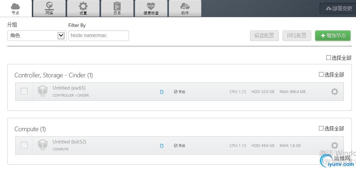This screenshot has width=356, height=170.
Task: Switch to the 日志 (Logs) tab
Action: point(117,8)
